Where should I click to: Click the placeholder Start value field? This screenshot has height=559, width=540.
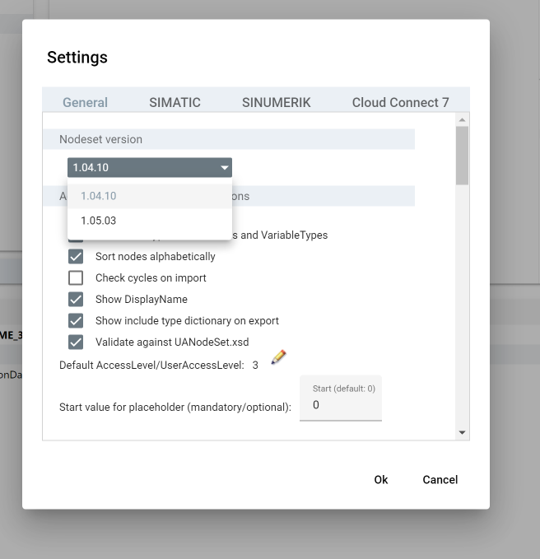pos(340,405)
